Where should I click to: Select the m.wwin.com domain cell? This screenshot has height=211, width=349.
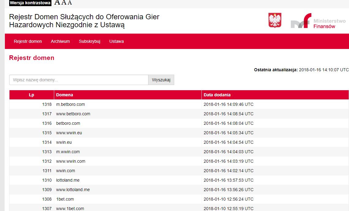click(x=68, y=152)
